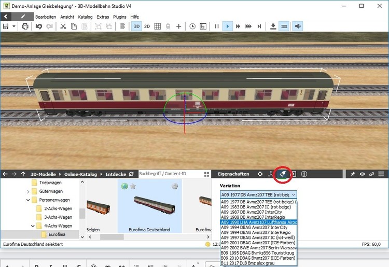Pin the properties panel
389x267 pixels.
[353, 174]
